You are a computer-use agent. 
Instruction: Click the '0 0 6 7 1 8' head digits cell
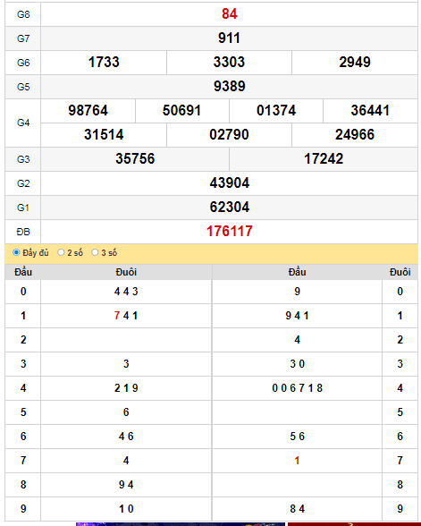297,388
